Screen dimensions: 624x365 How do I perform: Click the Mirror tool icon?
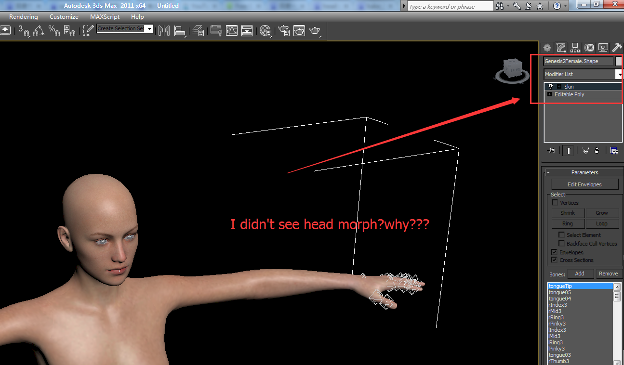pyautogui.click(x=164, y=31)
